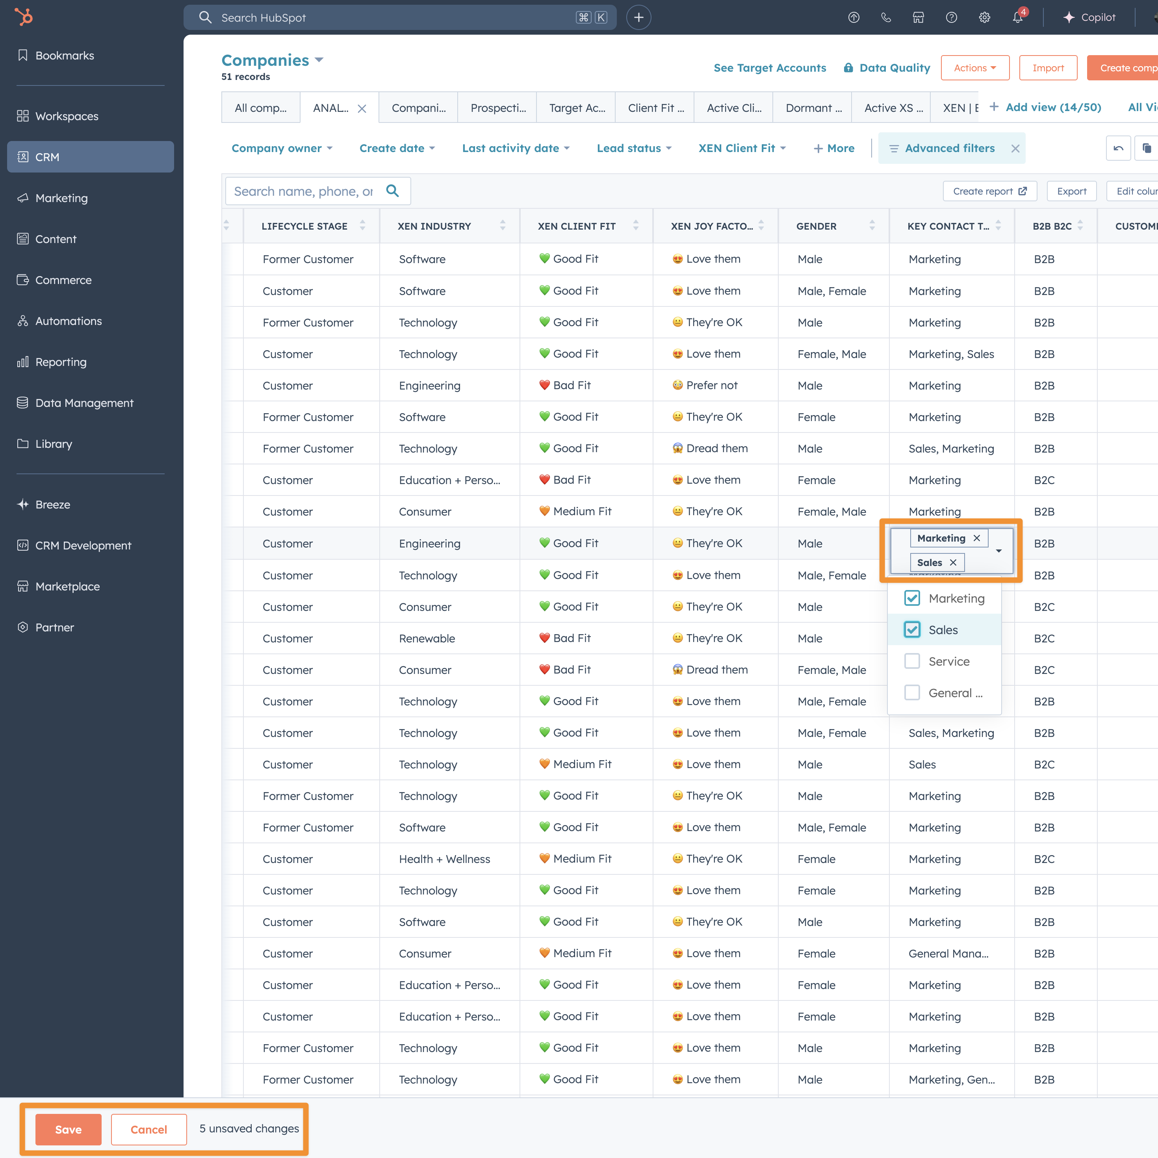
Task: Click the phone calling icon
Action: [886, 17]
